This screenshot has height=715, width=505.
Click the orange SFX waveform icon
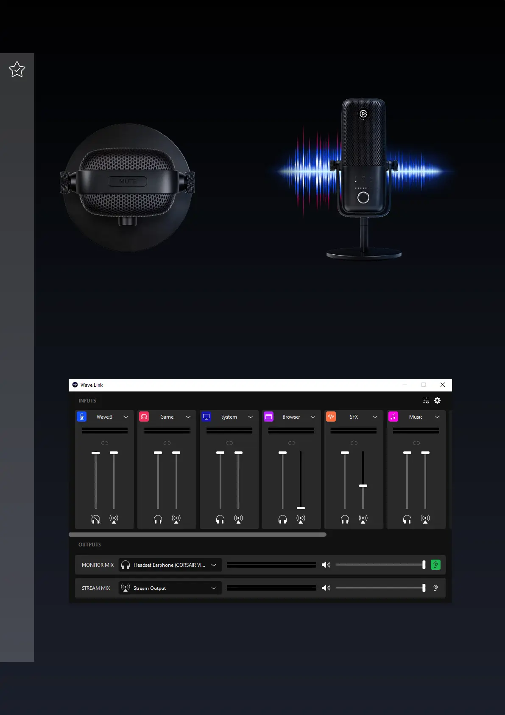[331, 417]
